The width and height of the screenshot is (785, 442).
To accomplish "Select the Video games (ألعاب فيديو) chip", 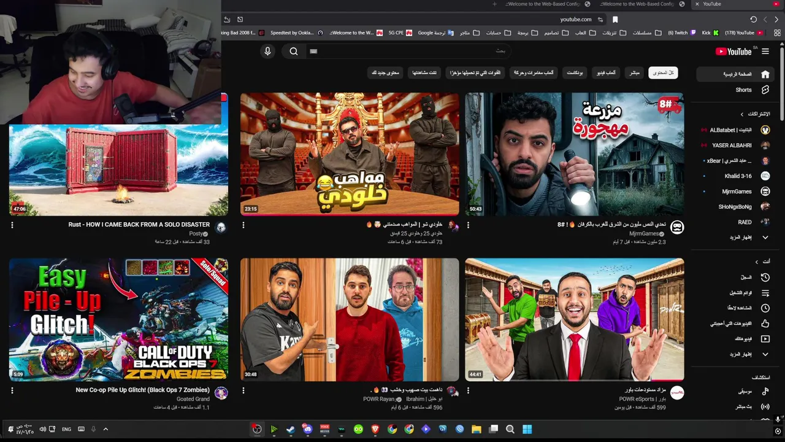I will coord(607,73).
